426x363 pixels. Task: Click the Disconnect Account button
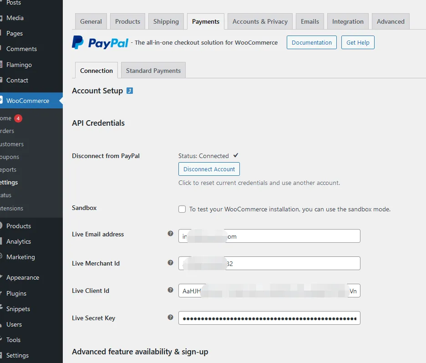209,169
